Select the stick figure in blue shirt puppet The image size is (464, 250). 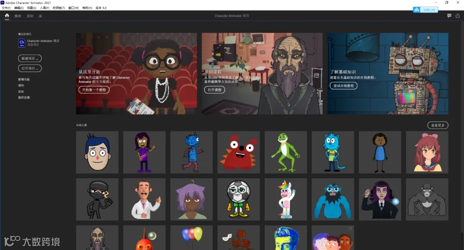380,152
